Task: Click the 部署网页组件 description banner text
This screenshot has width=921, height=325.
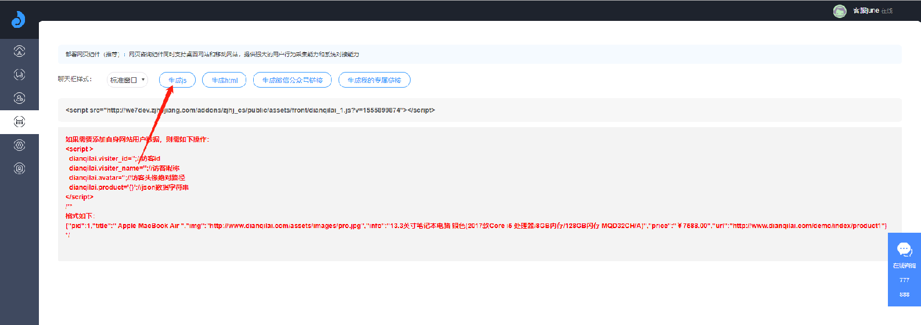Action: coord(212,55)
